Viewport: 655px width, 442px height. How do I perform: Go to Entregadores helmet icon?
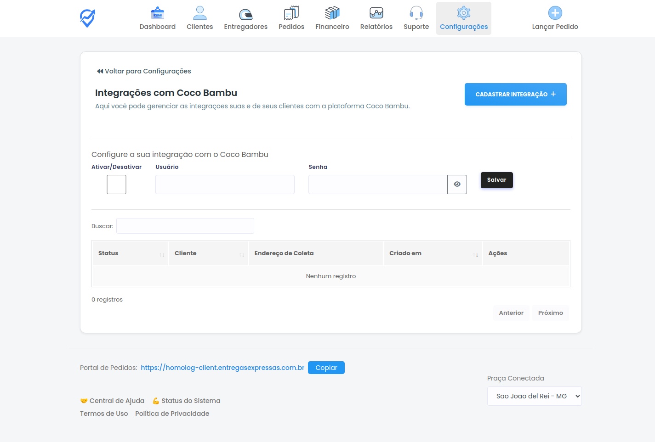click(x=245, y=14)
